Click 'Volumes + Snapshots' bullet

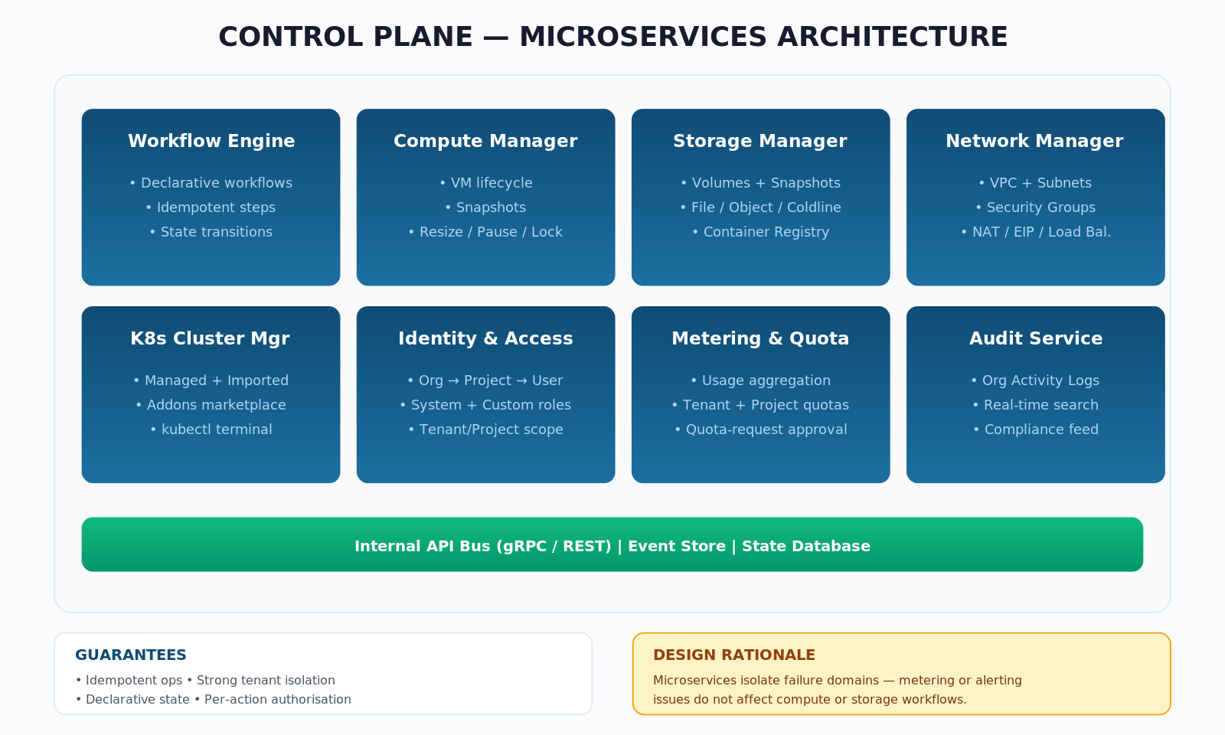click(760, 183)
